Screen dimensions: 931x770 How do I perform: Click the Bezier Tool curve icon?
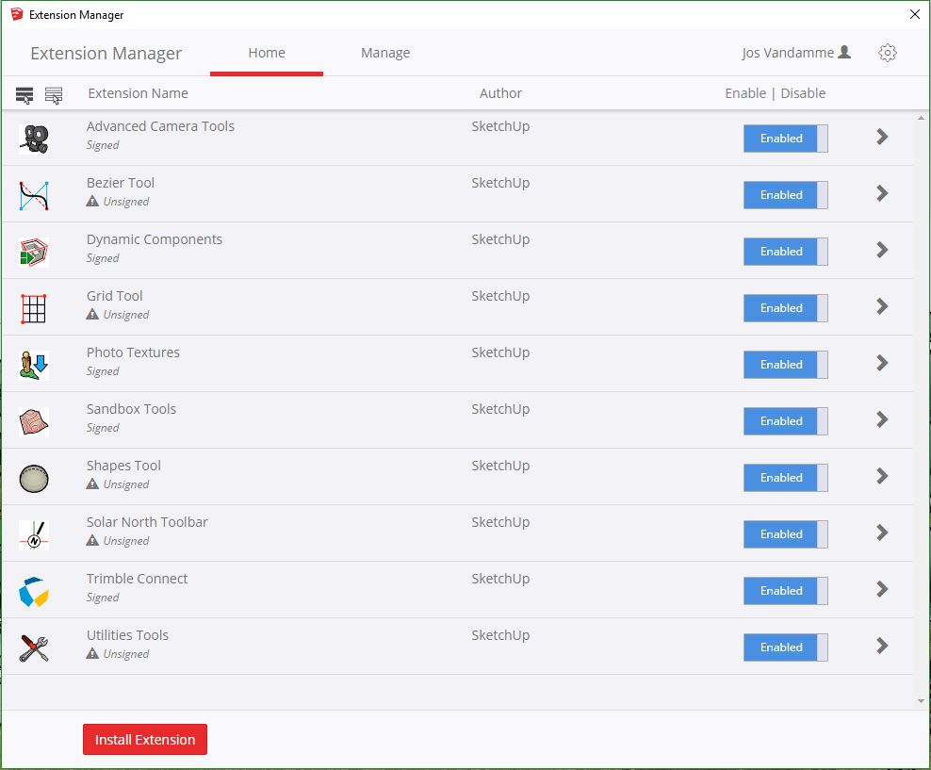tap(34, 196)
